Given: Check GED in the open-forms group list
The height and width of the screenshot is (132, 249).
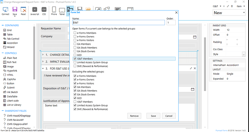Looking at the screenshot, I should pyautogui.click(x=75, y=55).
